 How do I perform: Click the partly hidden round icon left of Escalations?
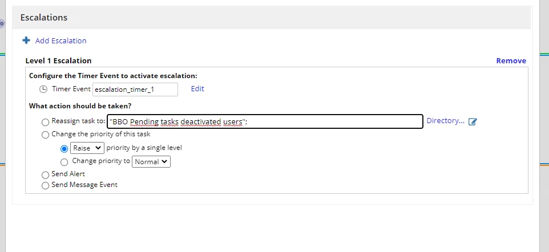pos(1,24)
